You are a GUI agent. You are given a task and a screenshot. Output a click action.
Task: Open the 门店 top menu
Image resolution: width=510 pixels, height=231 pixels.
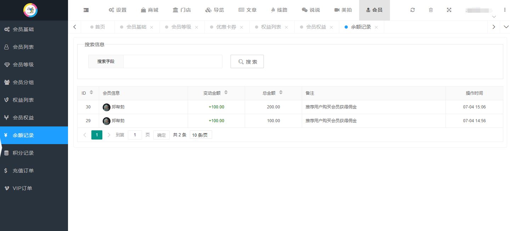click(182, 10)
